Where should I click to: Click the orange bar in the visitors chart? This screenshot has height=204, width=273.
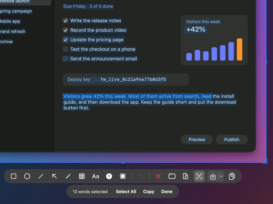click(240, 49)
